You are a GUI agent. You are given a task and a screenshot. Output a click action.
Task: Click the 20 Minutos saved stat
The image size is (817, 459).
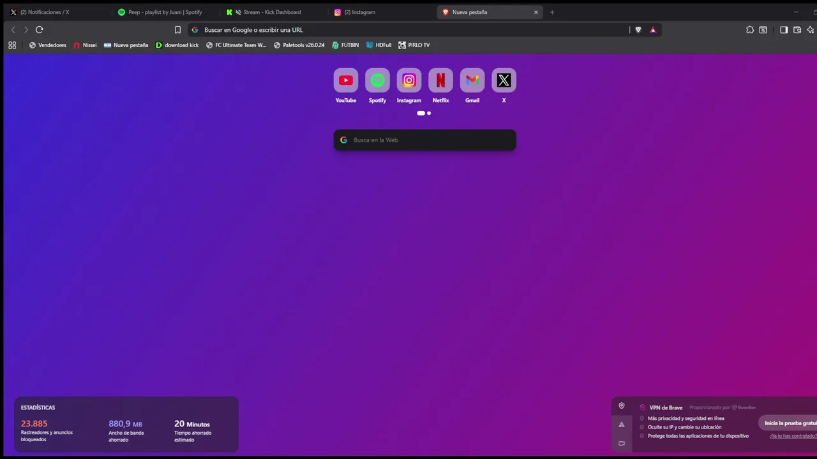191,424
